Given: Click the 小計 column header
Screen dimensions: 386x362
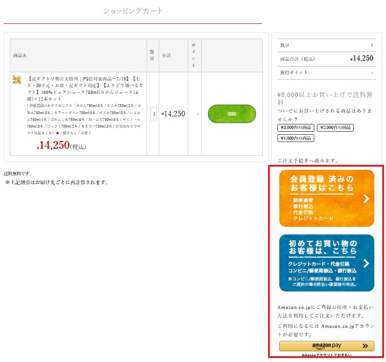Looking at the screenshot, I should (166, 56).
